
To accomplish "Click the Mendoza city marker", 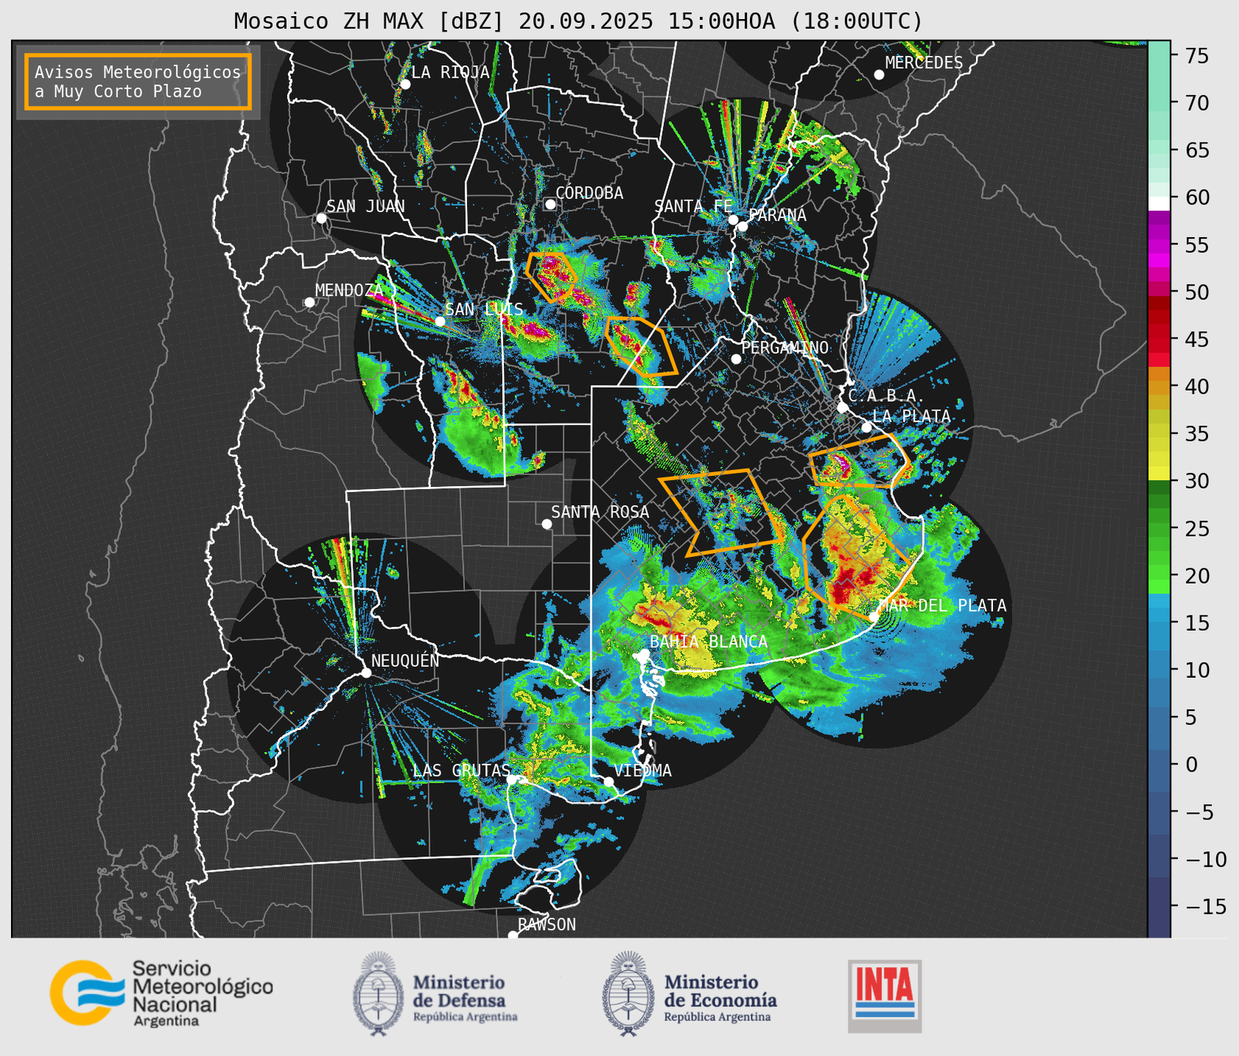I will 309,303.
